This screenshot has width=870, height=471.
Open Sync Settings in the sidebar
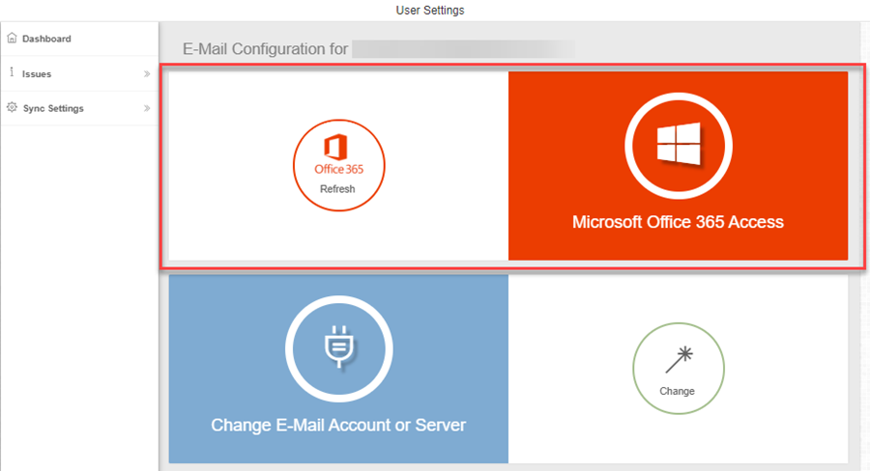(x=79, y=108)
